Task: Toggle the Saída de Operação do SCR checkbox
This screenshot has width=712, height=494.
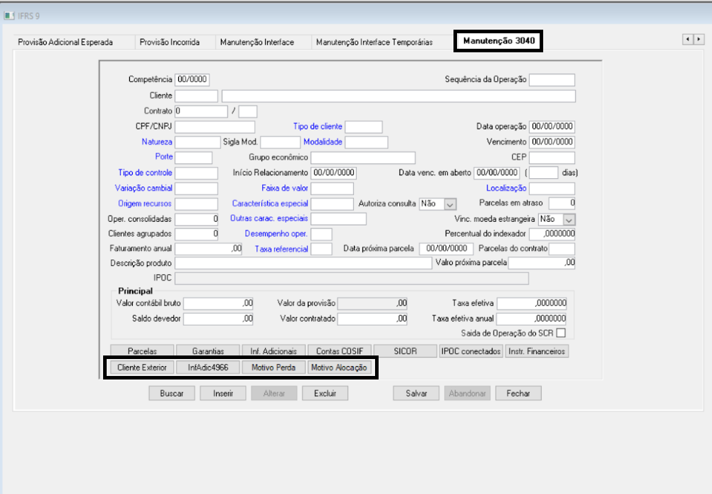Action: point(561,333)
